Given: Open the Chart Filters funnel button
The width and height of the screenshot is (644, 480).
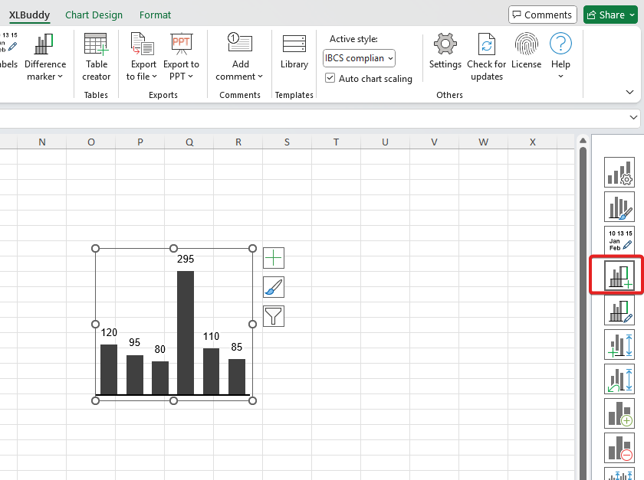Looking at the screenshot, I should [274, 315].
